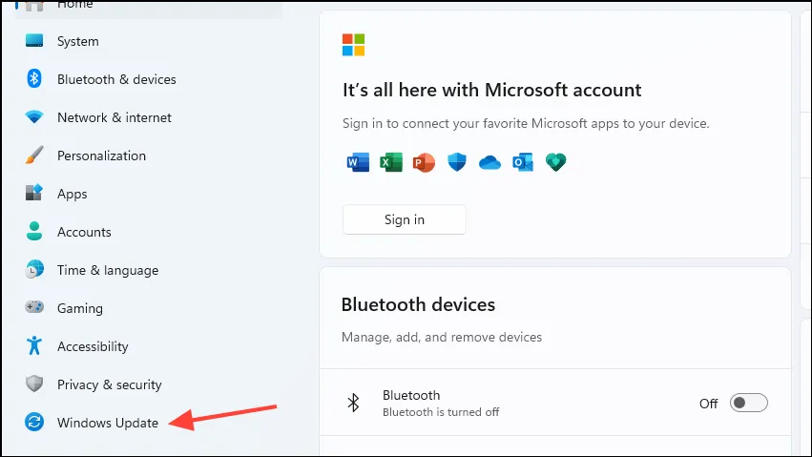Click the Microsoft four-color logo
This screenshot has height=457, width=812.
[x=353, y=45]
